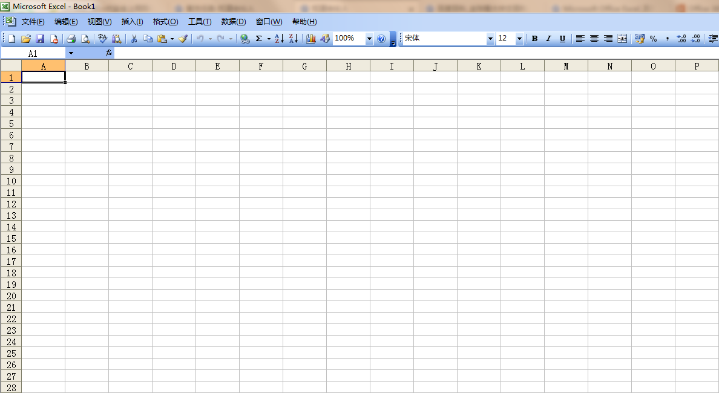Increase decimal places
This screenshot has width=719, height=393.
[x=681, y=39]
